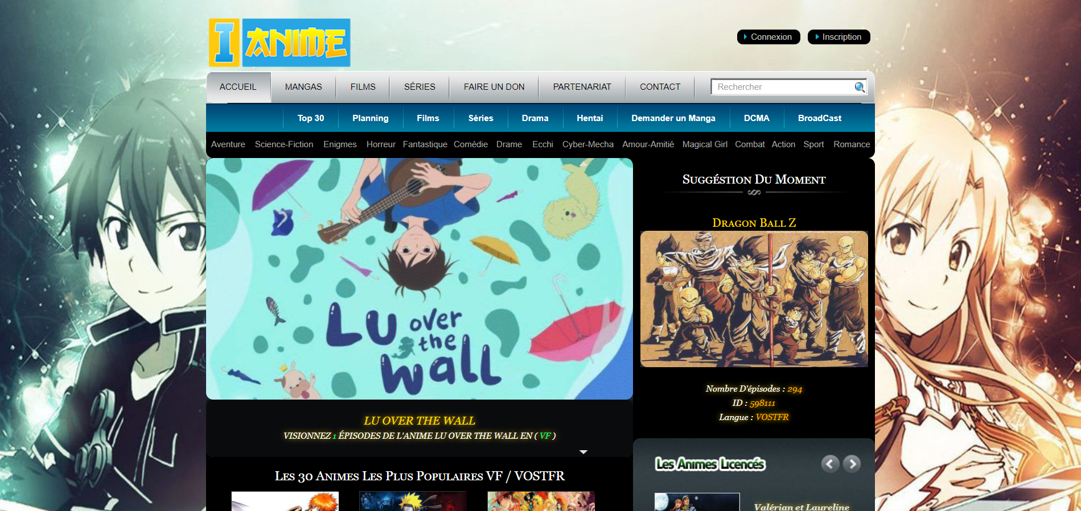Screen dimensions: 1081x511
Task: Open Films in the blue submenu
Action: pos(428,118)
